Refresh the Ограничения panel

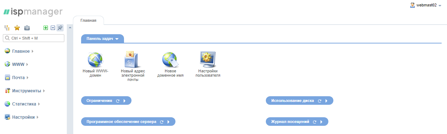[118, 101]
